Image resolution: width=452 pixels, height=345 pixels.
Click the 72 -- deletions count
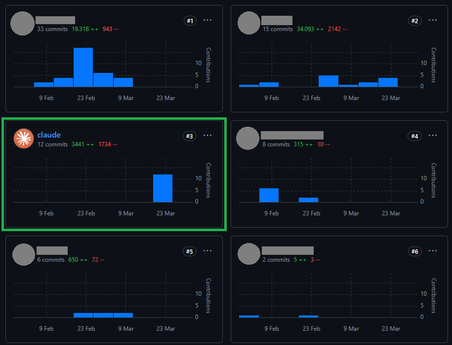click(98, 260)
